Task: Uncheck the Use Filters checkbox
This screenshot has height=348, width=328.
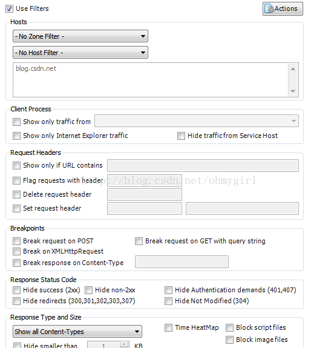Action: pos(9,9)
